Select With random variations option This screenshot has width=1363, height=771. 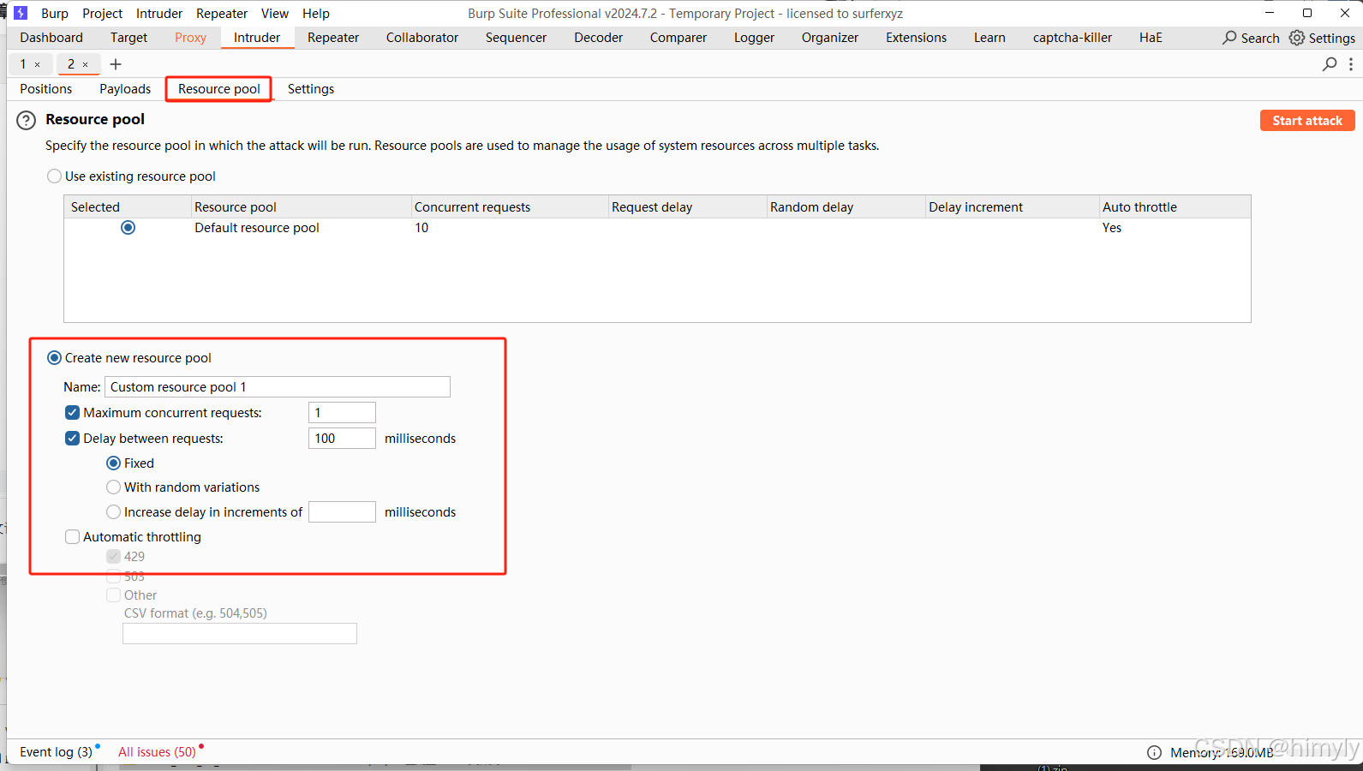pyautogui.click(x=113, y=487)
